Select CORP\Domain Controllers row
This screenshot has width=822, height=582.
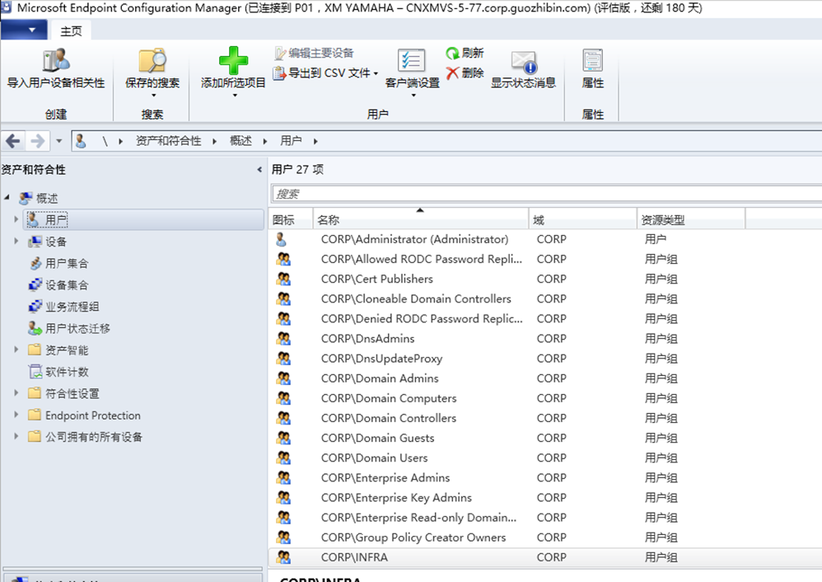545,418
